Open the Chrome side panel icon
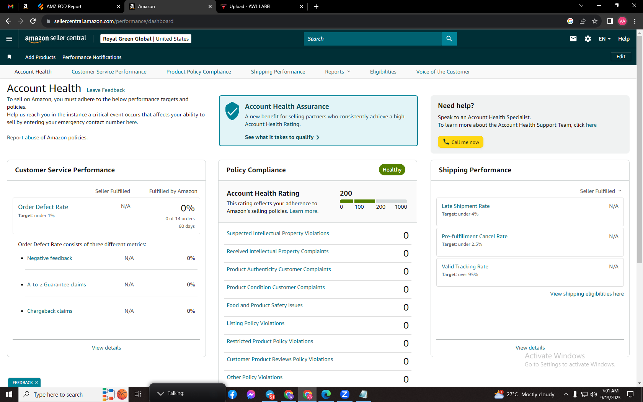The height and width of the screenshot is (402, 643). 610,21
